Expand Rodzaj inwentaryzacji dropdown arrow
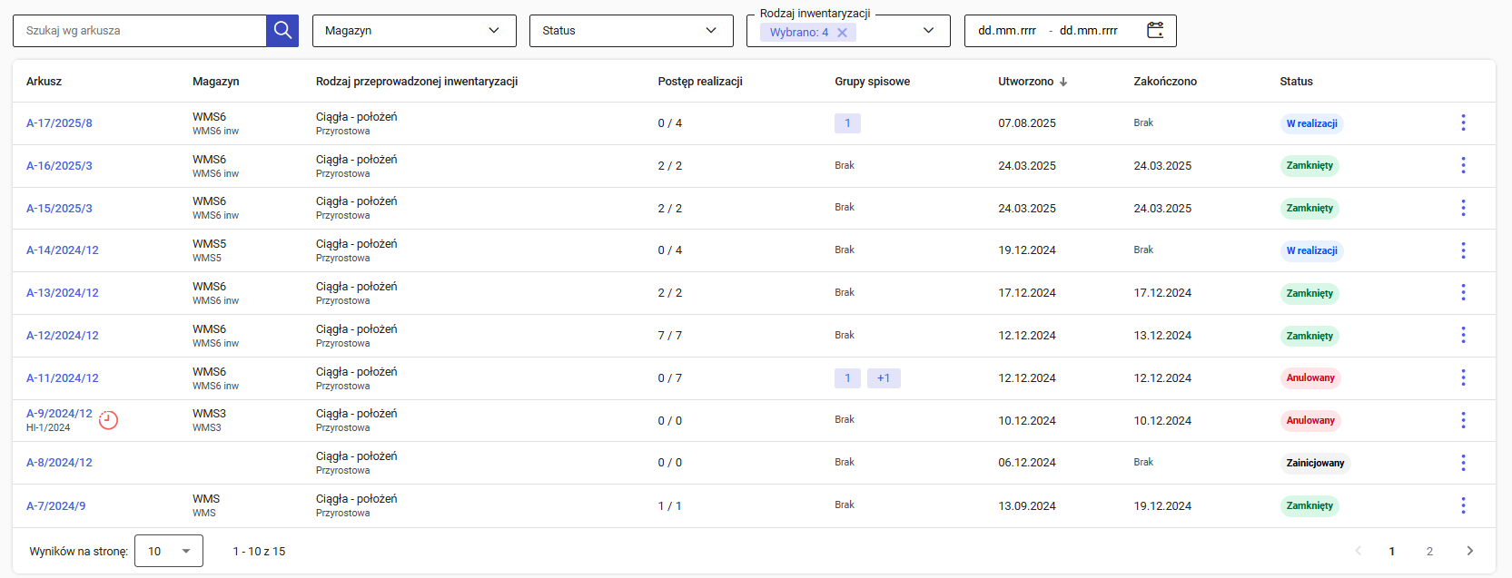Image resolution: width=1512 pixels, height=578 pixels. coord(928,31)
